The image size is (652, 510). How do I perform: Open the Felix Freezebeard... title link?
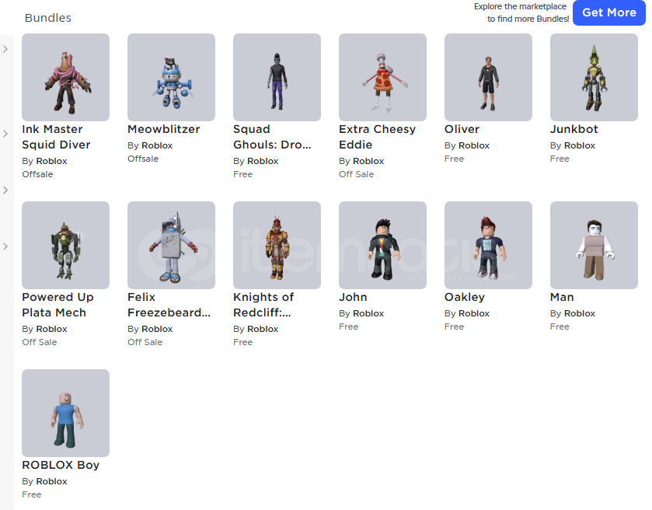[169, 305]
